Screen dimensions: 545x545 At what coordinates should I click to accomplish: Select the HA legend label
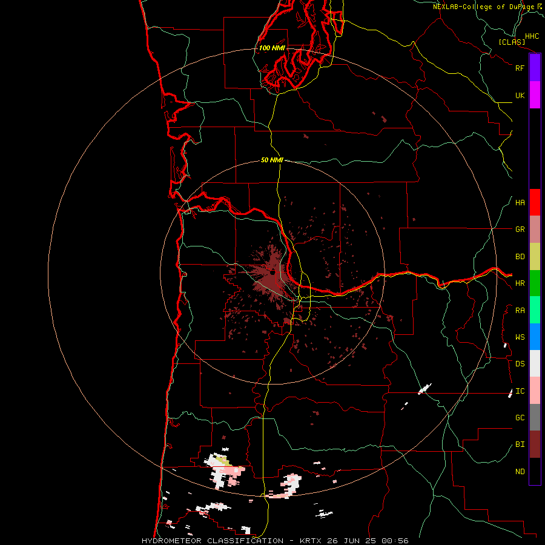(520, 203)
